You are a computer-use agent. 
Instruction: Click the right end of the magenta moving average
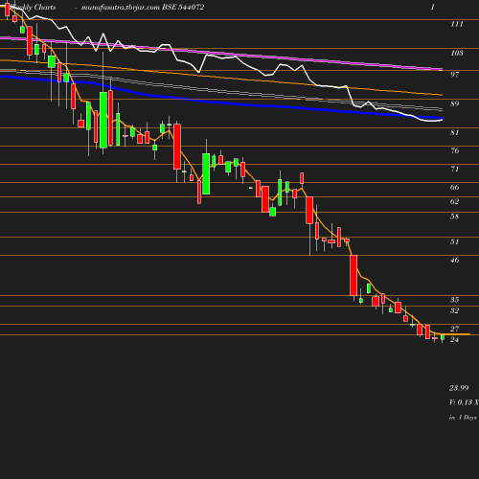pyautogui.click(x=442, y=69)
